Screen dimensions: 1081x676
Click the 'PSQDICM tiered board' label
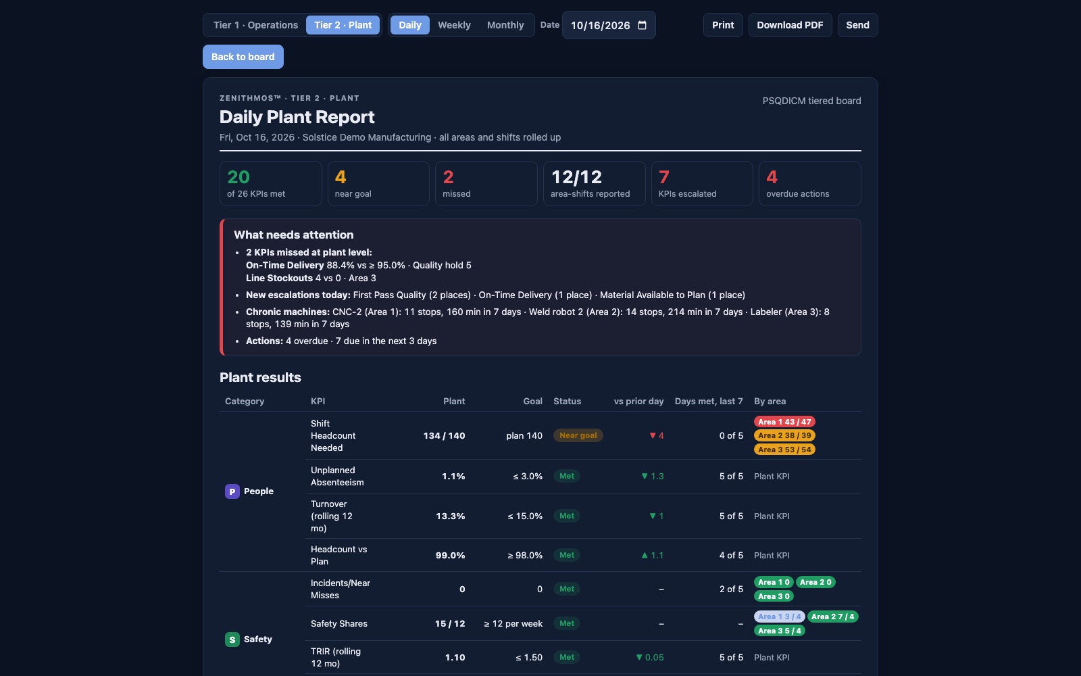[811, 101]
